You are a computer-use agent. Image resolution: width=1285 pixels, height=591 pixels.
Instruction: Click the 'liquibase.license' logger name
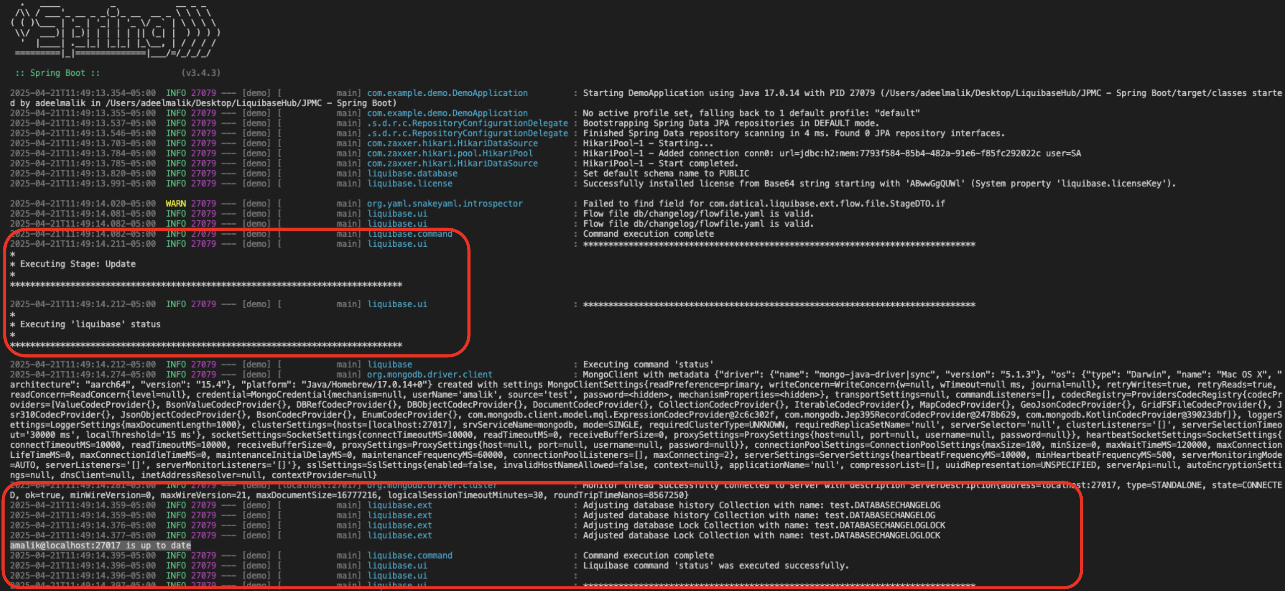pos(410,184)
